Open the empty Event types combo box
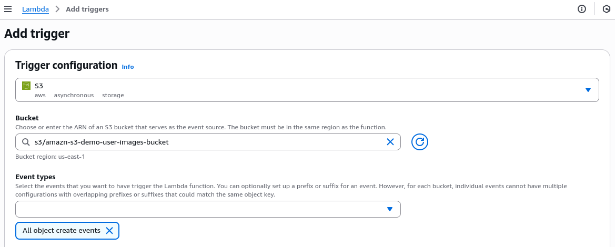 click(200, 209)
